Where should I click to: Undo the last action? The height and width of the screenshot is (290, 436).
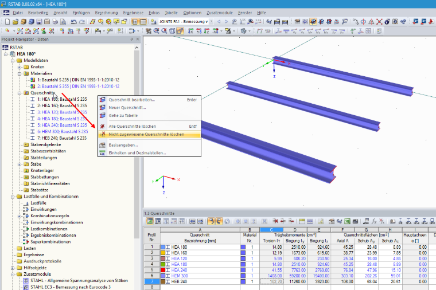coord(73,22)
